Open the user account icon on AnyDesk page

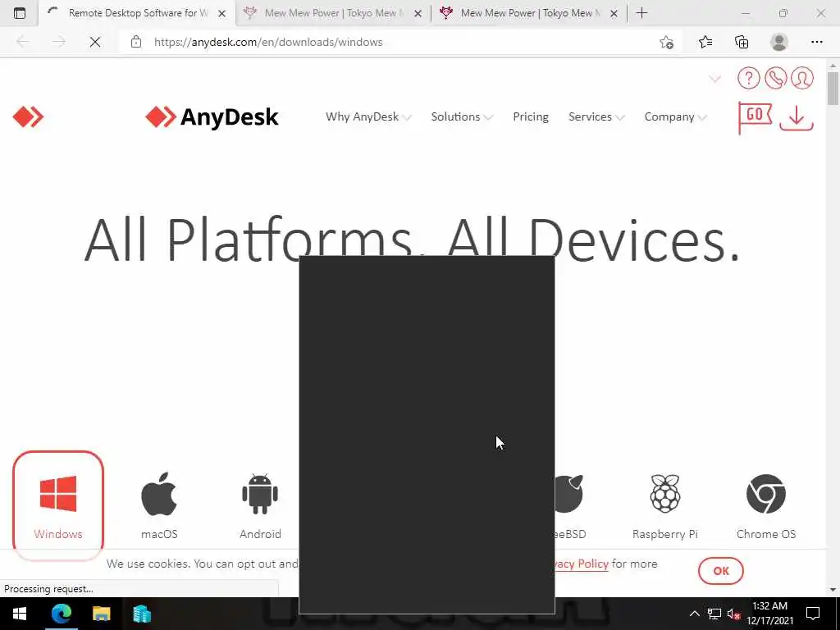[802, 78]
